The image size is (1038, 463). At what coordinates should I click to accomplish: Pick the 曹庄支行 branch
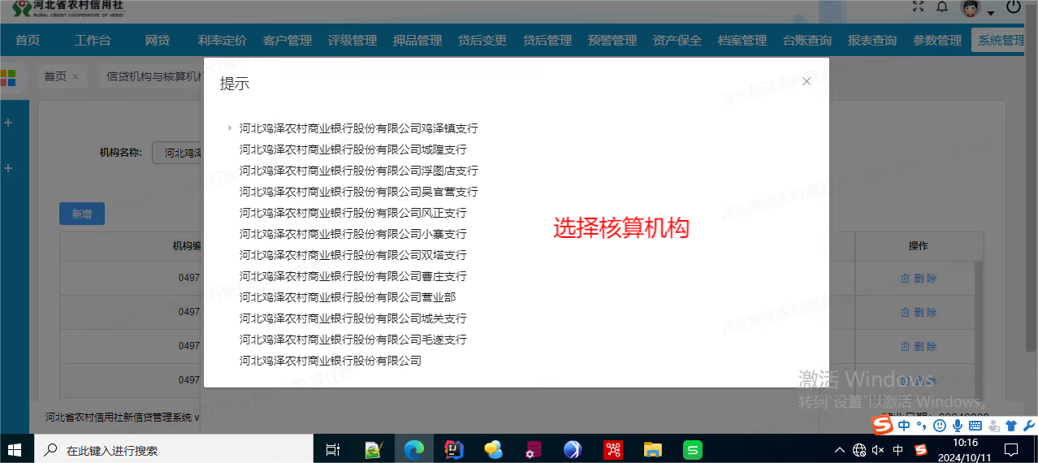(353, 276)
